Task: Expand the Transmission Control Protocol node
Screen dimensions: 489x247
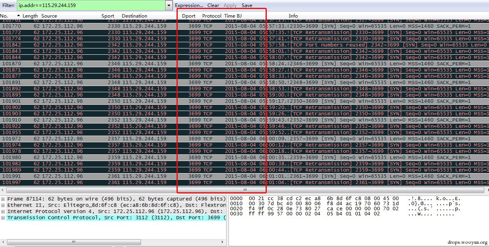Action: point(3,218)
